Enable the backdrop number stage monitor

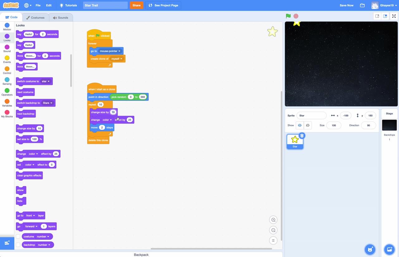coord(18,245)
